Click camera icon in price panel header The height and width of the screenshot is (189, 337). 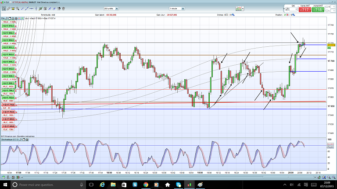coord(16,18)
